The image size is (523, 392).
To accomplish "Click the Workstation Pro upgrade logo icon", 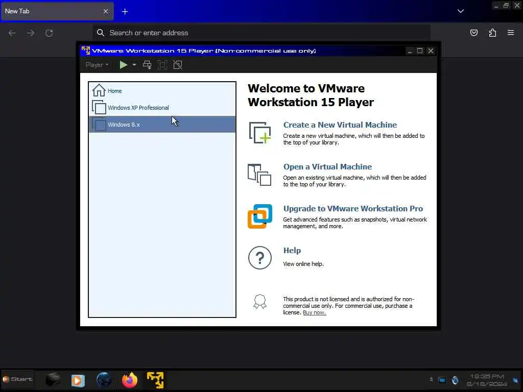I will tap(260, 216).
